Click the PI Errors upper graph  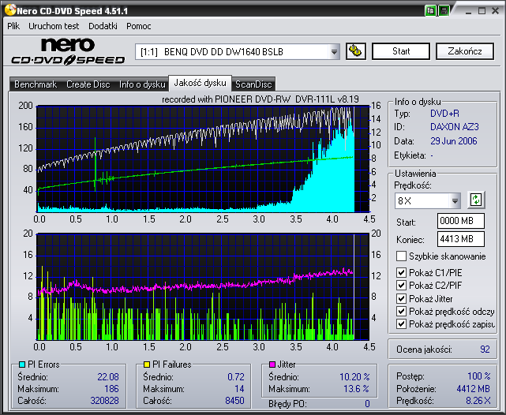pyautogui.click(x=203, y=159)
